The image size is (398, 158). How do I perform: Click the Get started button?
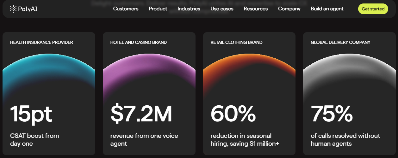coord(373,9)
